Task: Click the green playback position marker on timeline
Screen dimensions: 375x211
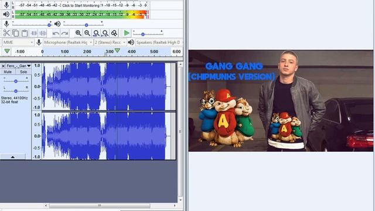Action: [117, 50]
